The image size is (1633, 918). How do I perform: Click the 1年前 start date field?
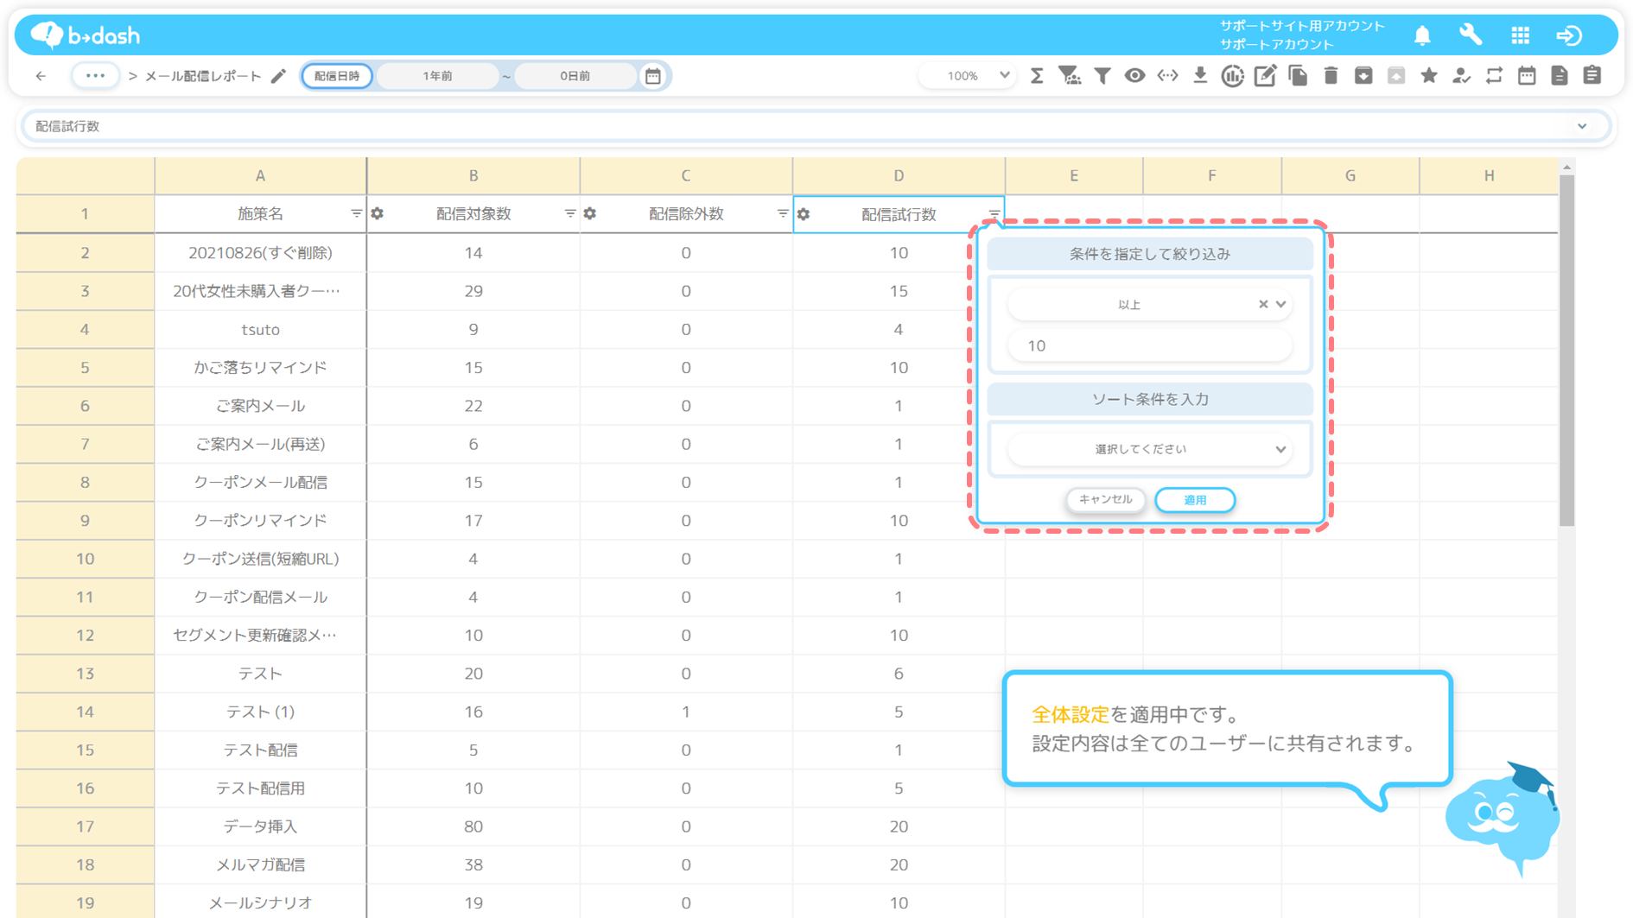coord(437,76)
